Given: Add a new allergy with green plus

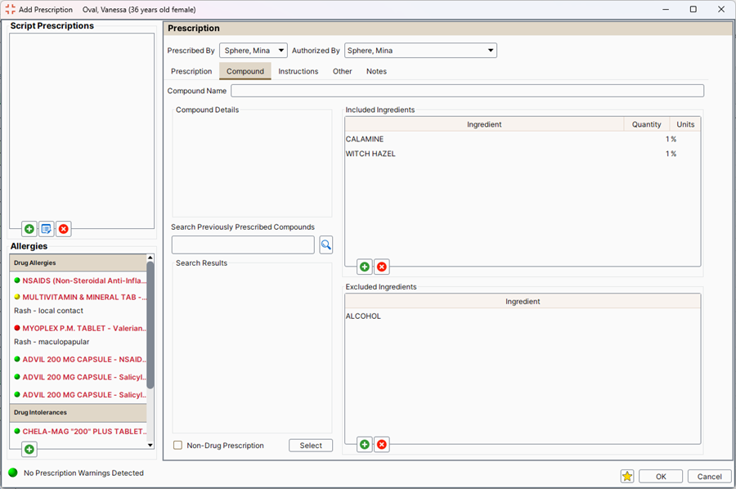Looking at the screenshot, I should tap(29, 449).
